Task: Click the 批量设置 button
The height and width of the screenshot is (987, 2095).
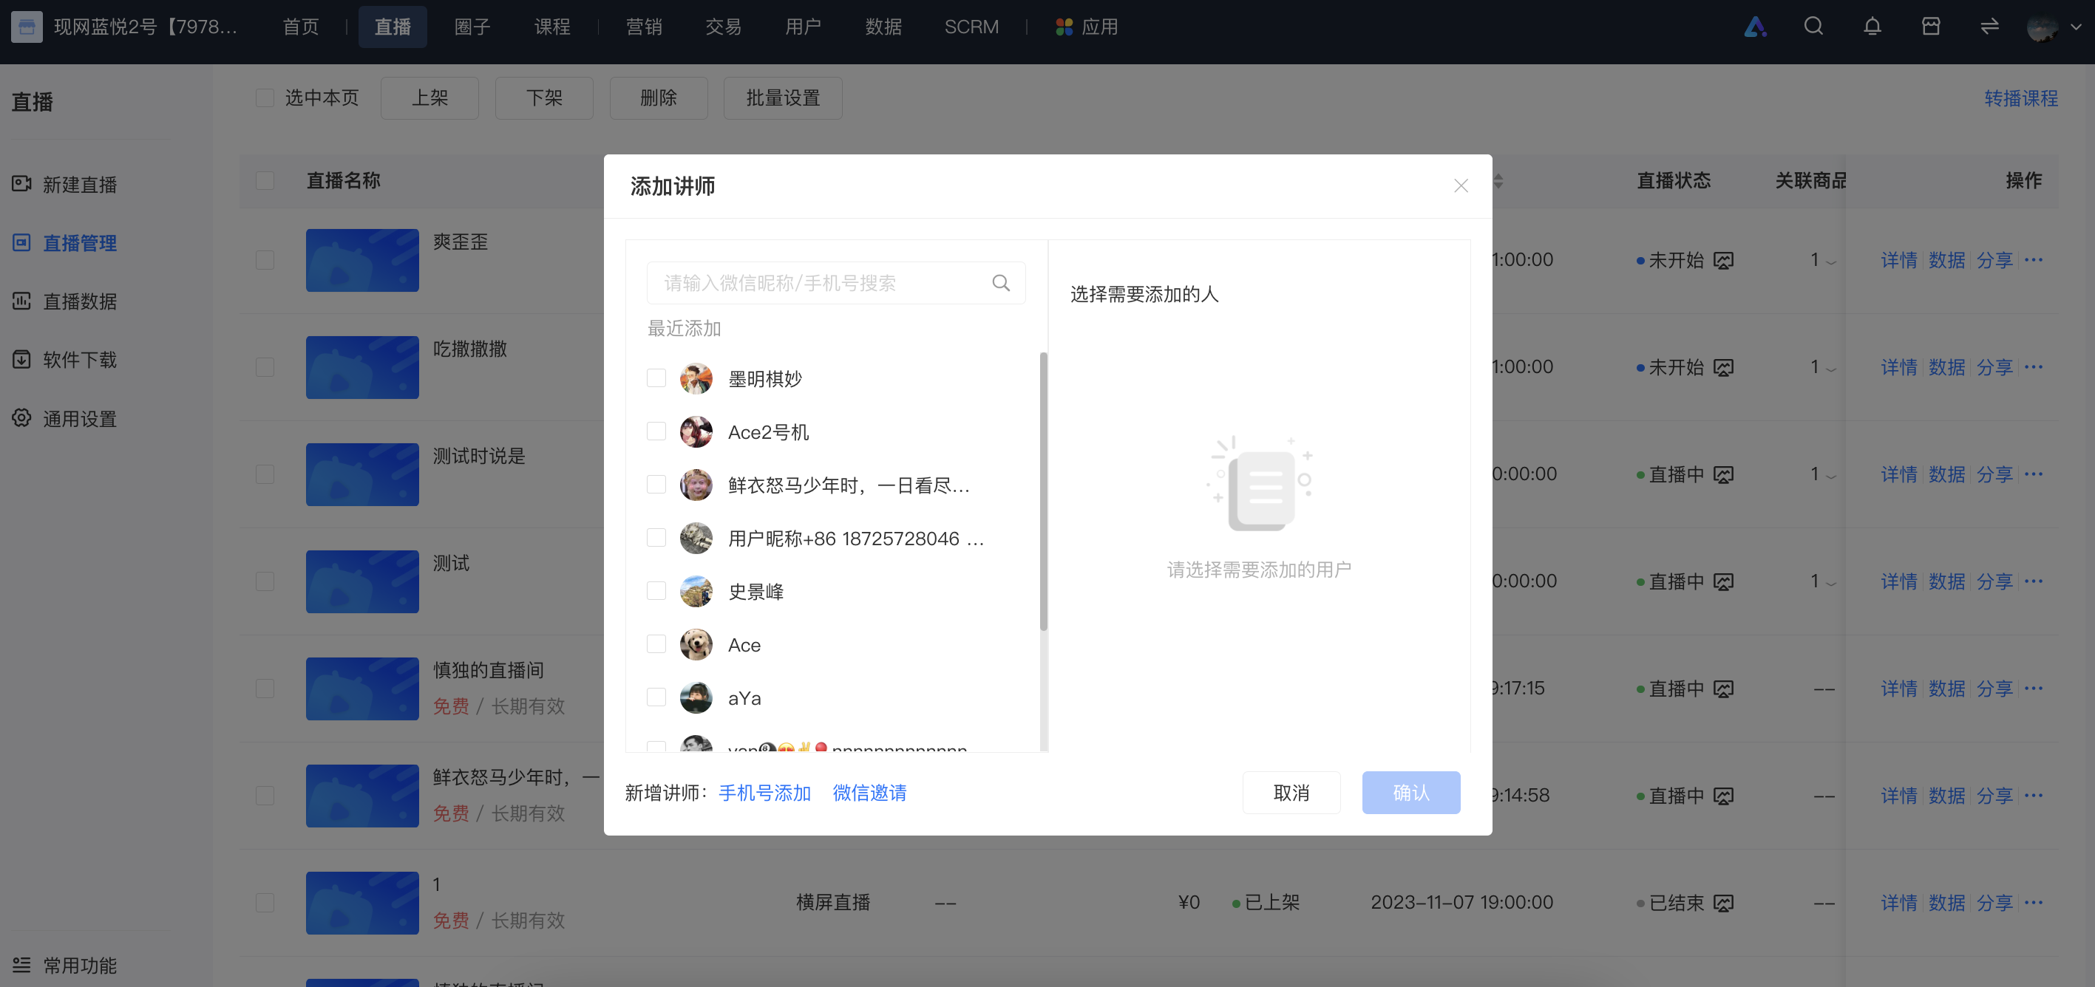Action: pyautogui.click(x=783, y=98)
